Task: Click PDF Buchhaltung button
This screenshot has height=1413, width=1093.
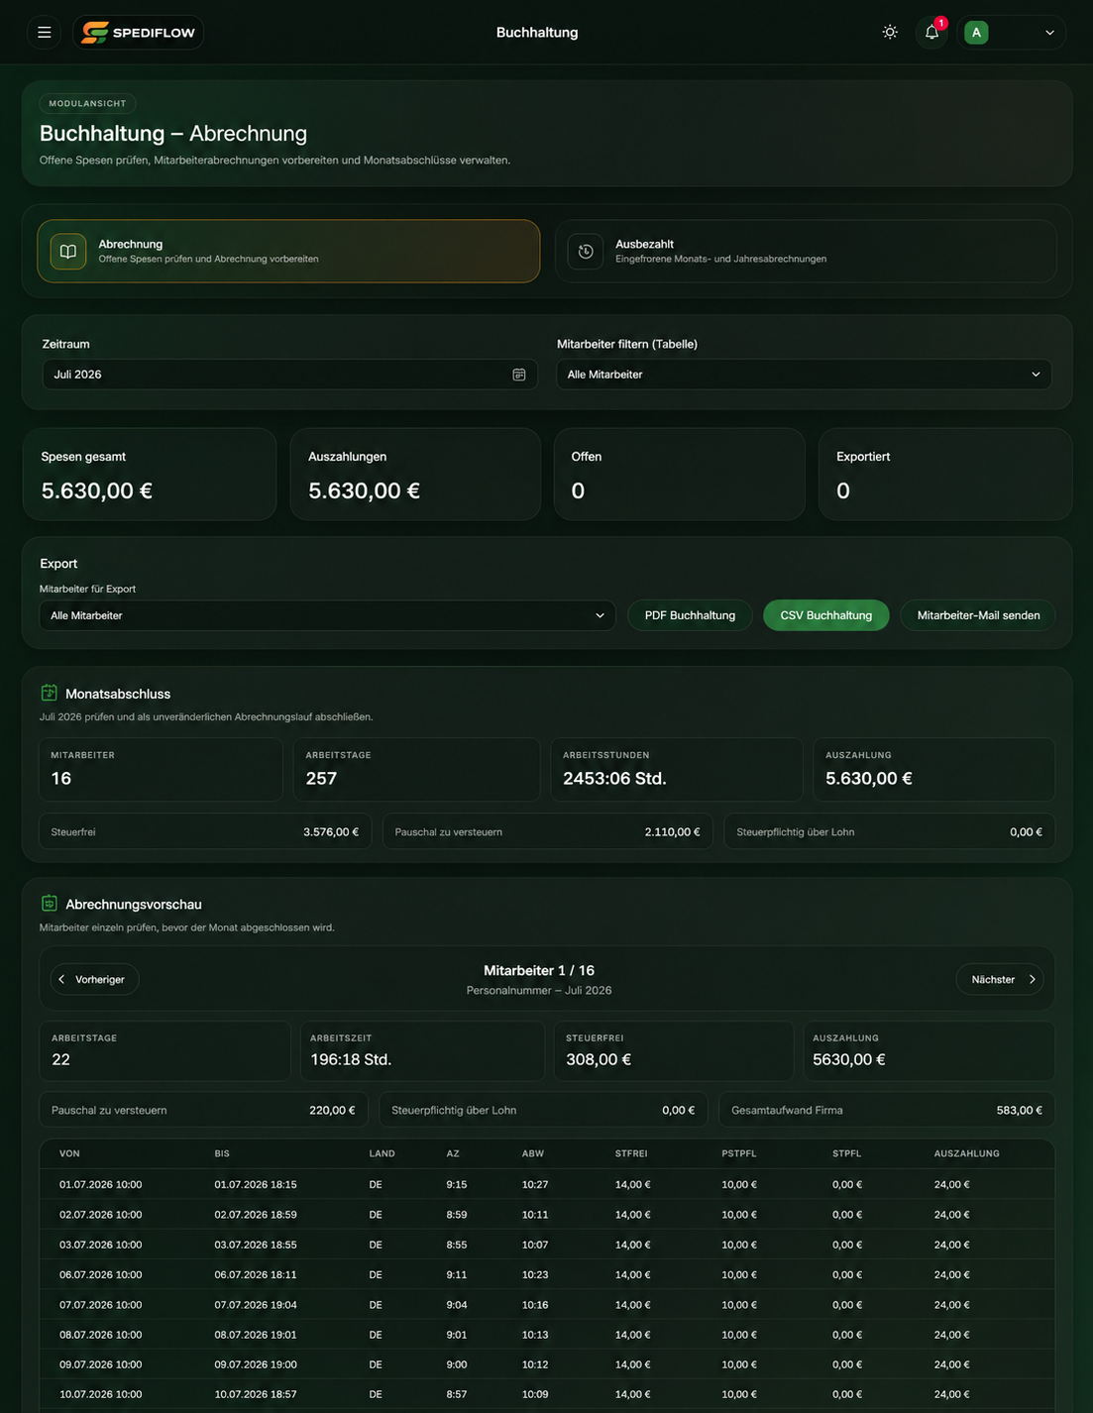Action: 690,615
